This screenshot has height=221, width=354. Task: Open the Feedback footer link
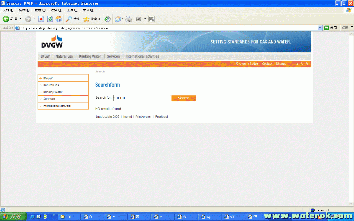(x=162, y=117)
